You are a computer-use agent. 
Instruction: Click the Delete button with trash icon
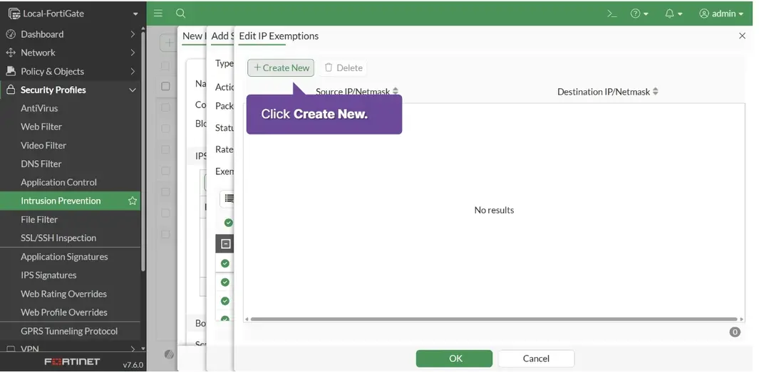(x=344, y=68)
